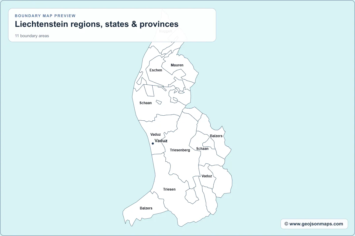Click the Ruggell label behind the title card
Viewport: 355px width, 236px height.
(x=165, y=31)
